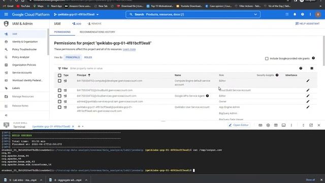Screen dimensions: 325x183
Task: Open Cloud Shell settings gear icon
Action: [268, 125]
